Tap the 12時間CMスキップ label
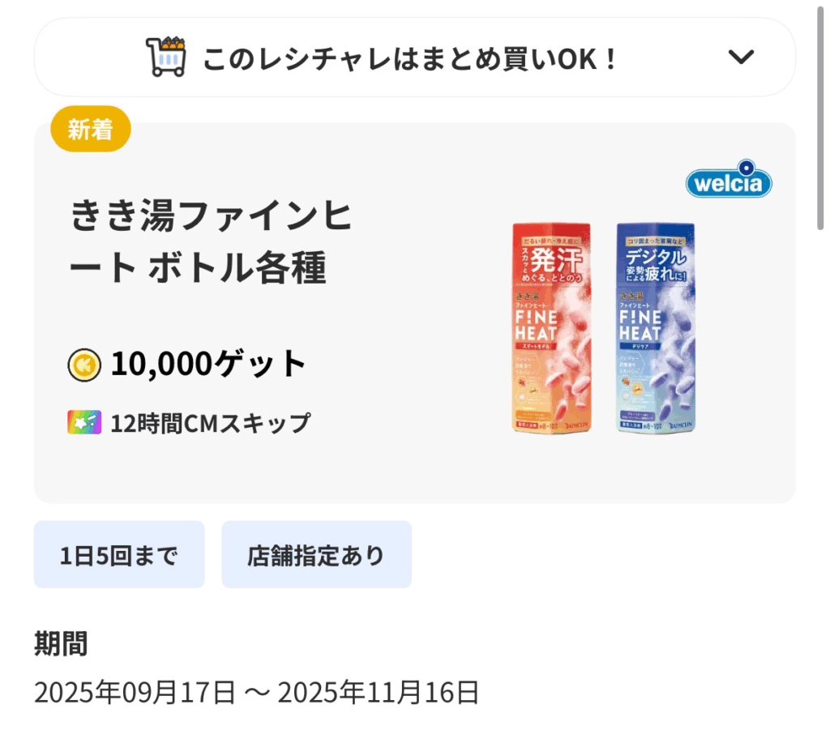The image size is (830, 743). point(210,423)
